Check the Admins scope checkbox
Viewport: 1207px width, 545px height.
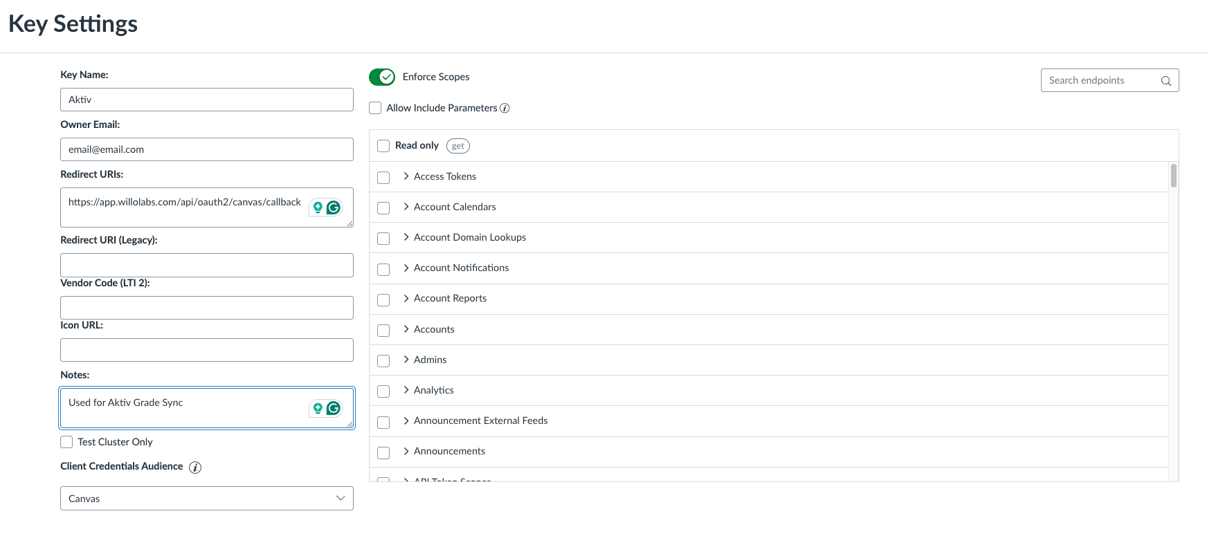[x=383, y=361]
